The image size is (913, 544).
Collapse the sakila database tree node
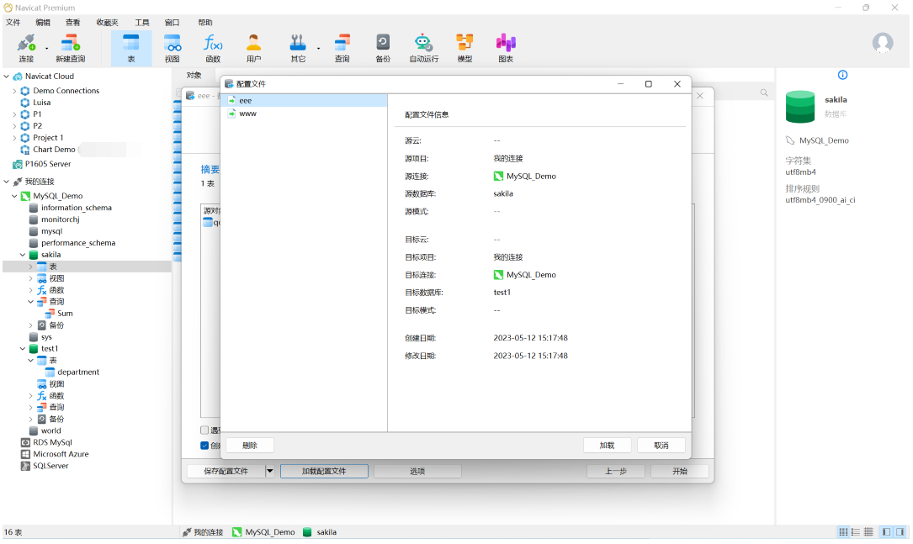[23, 255]
